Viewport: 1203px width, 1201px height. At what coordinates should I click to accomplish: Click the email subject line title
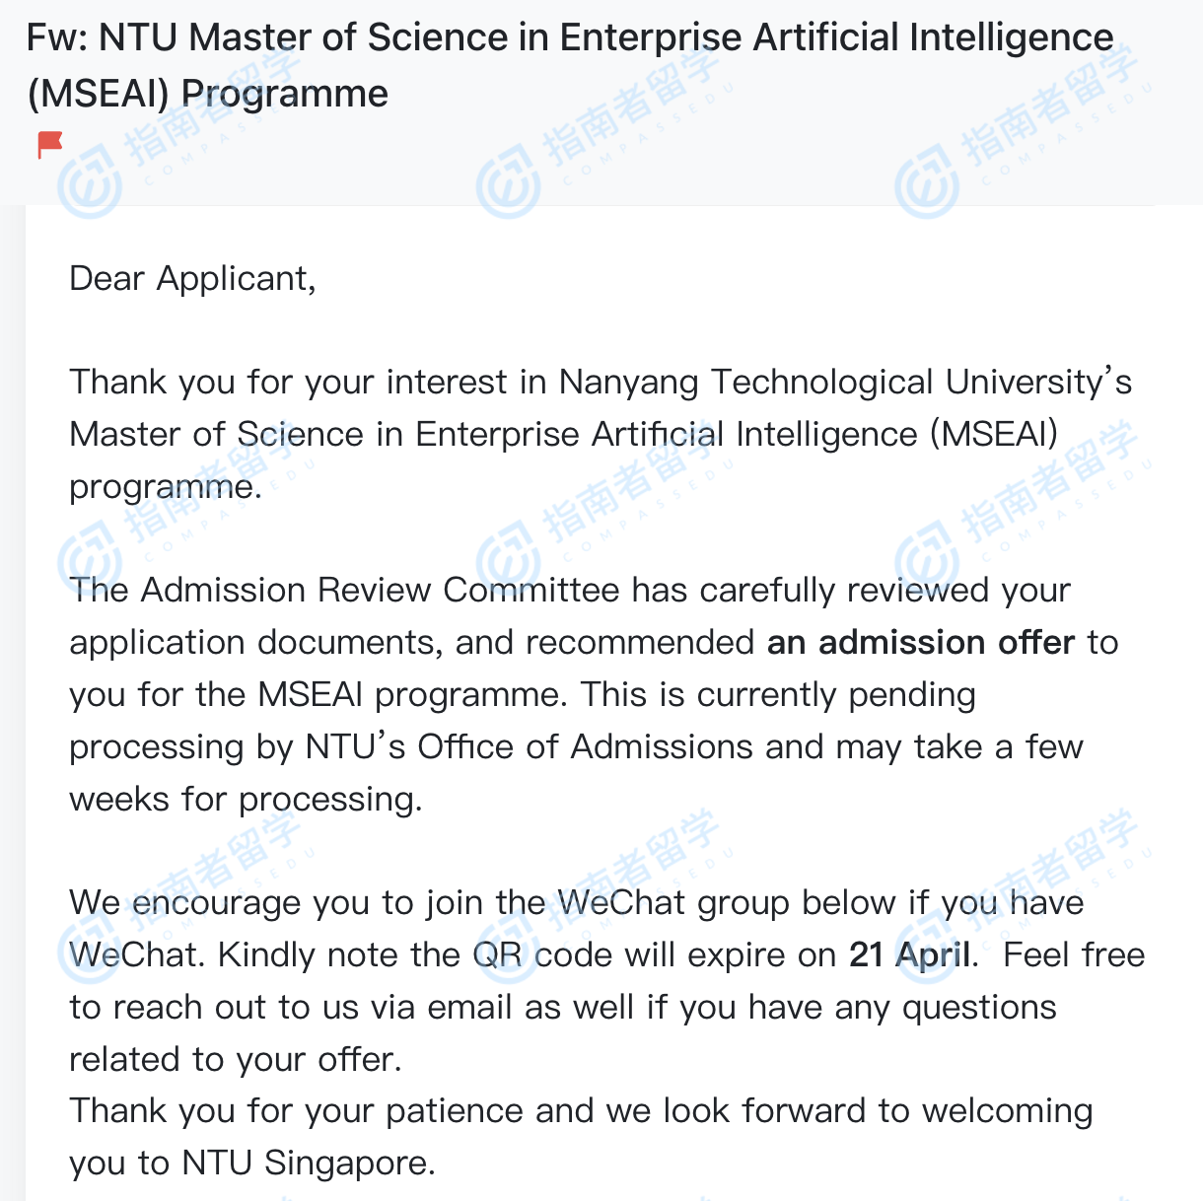[570, 39]
